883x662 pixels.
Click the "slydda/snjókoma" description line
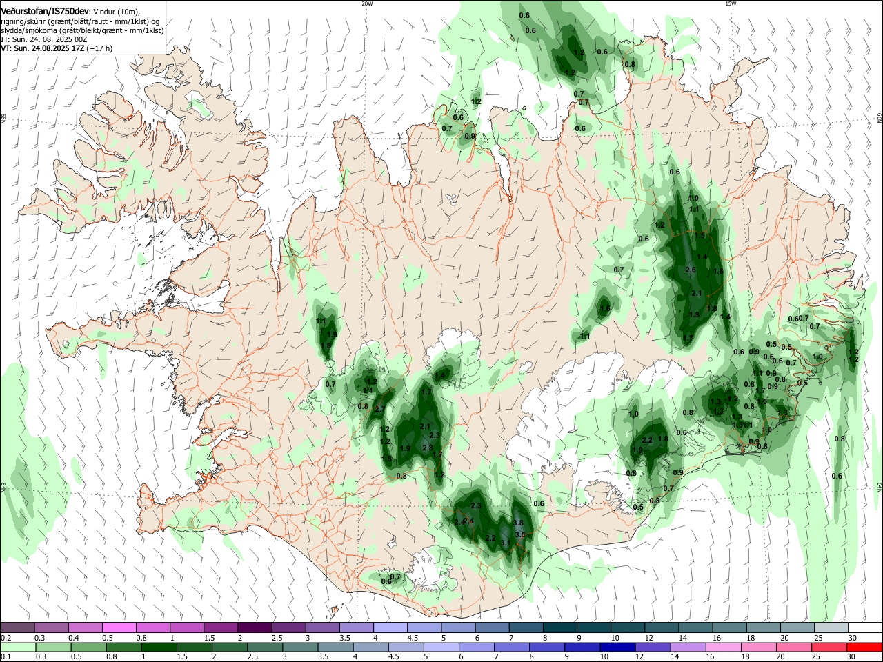[x=82, y=30]
